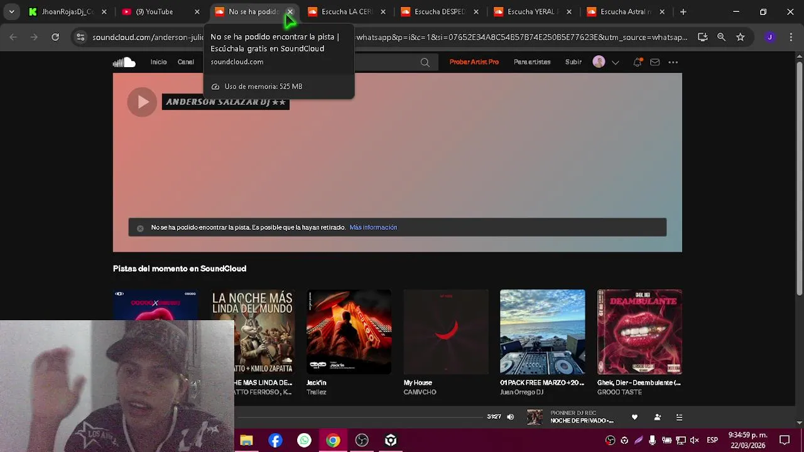Open the next-up queue list
This screenshot has height=452, width=804.
point(679,417)
